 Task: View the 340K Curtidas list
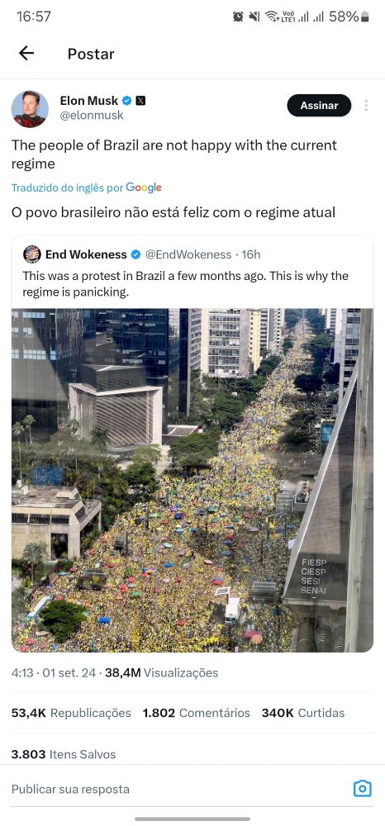pos(303,713)
